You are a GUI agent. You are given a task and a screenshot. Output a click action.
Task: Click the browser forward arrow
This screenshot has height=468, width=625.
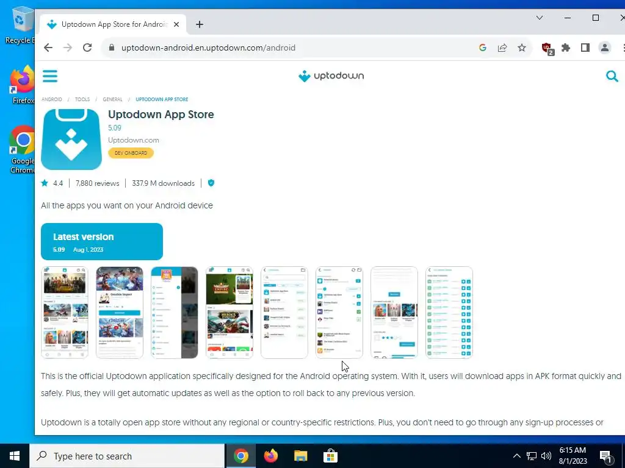68,48
